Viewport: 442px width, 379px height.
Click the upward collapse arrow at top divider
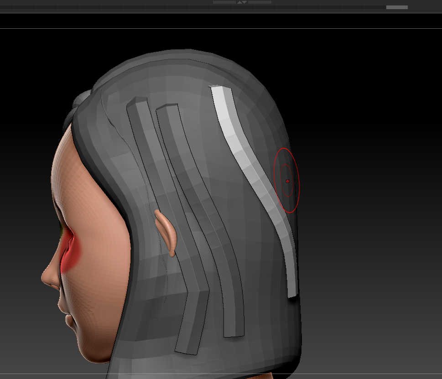[239, 2]
